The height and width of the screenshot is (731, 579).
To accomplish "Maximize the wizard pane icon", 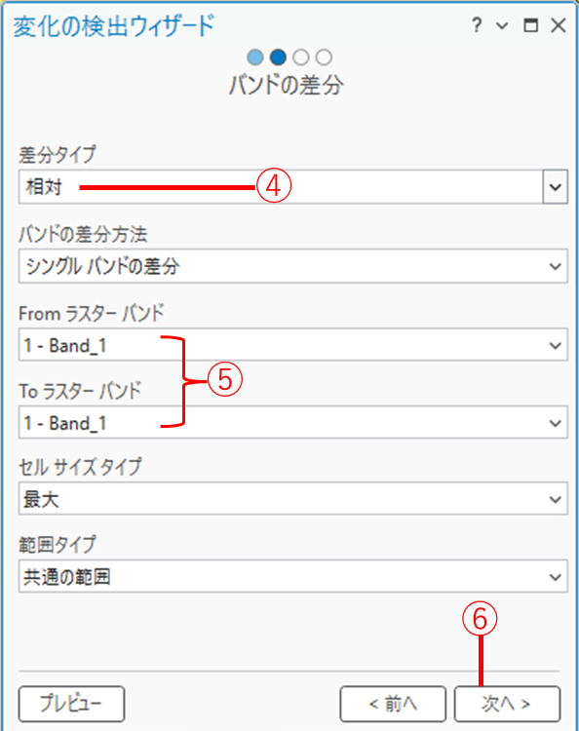I will (x=530, y=24).
